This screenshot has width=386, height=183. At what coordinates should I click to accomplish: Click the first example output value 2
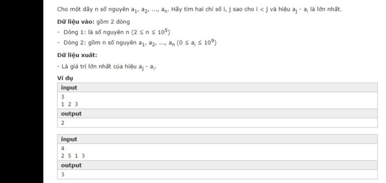point(63,123)
